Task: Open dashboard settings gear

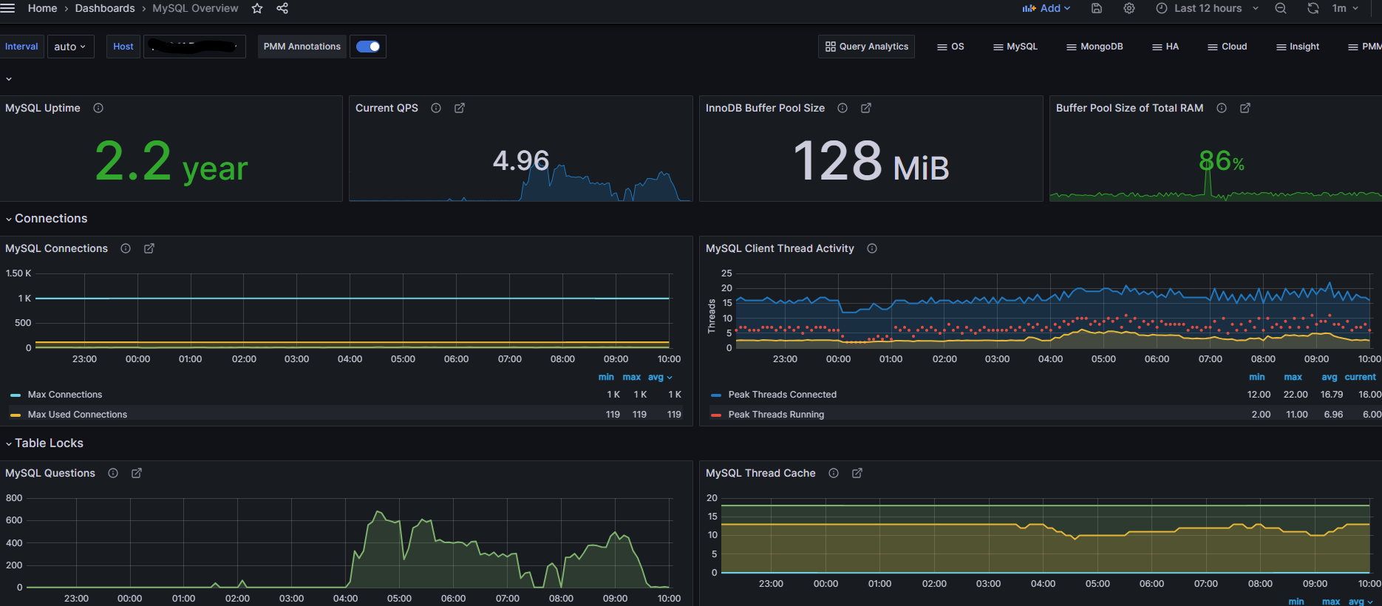Action: [x=1129, y=8]
